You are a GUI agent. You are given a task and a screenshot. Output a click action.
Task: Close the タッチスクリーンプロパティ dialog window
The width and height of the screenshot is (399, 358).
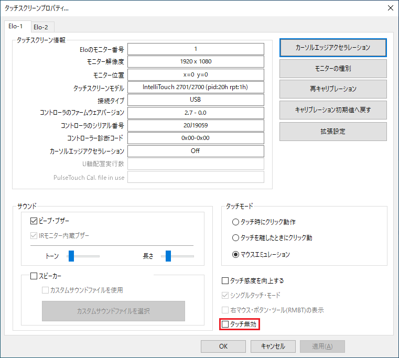tap(390, 8)
